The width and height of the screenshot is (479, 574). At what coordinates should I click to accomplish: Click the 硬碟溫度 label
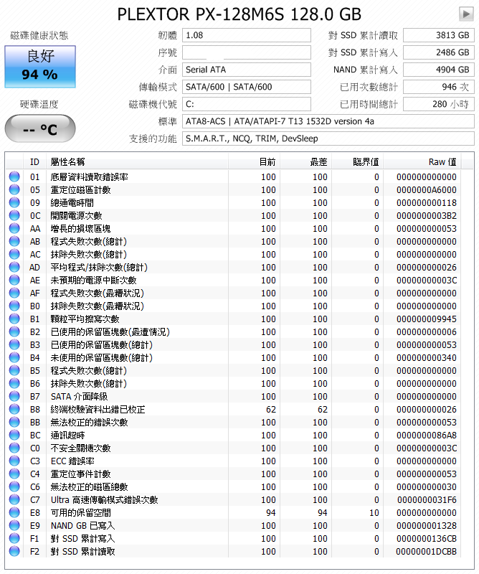tap(39, 104)
